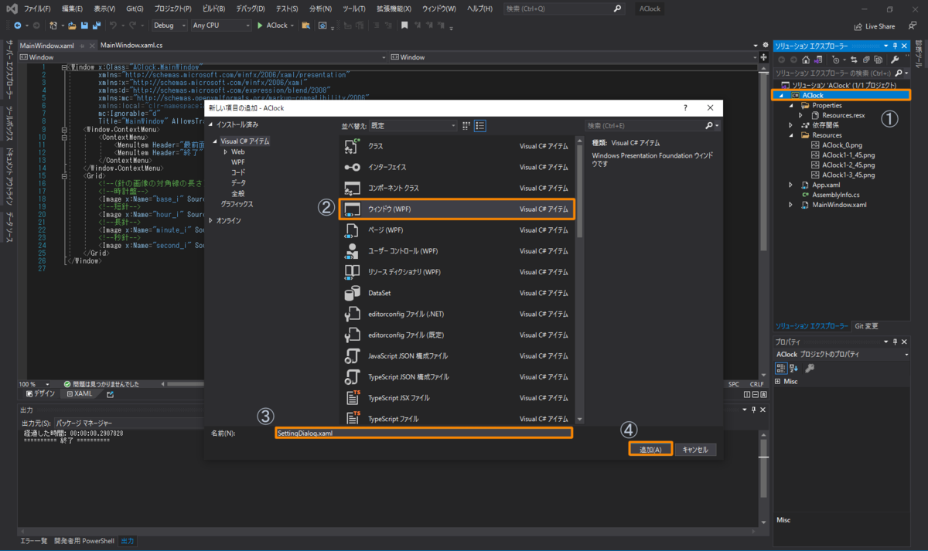This screenshot has width=928, height=551.
Task: Open the 並べ替え 既定 sort dropdown
Action: [412, 125]
